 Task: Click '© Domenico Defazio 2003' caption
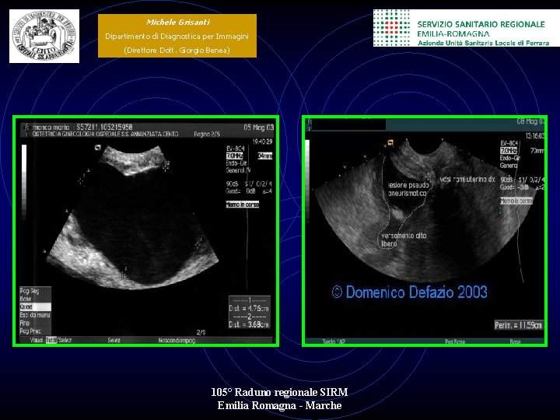[410, 292]
